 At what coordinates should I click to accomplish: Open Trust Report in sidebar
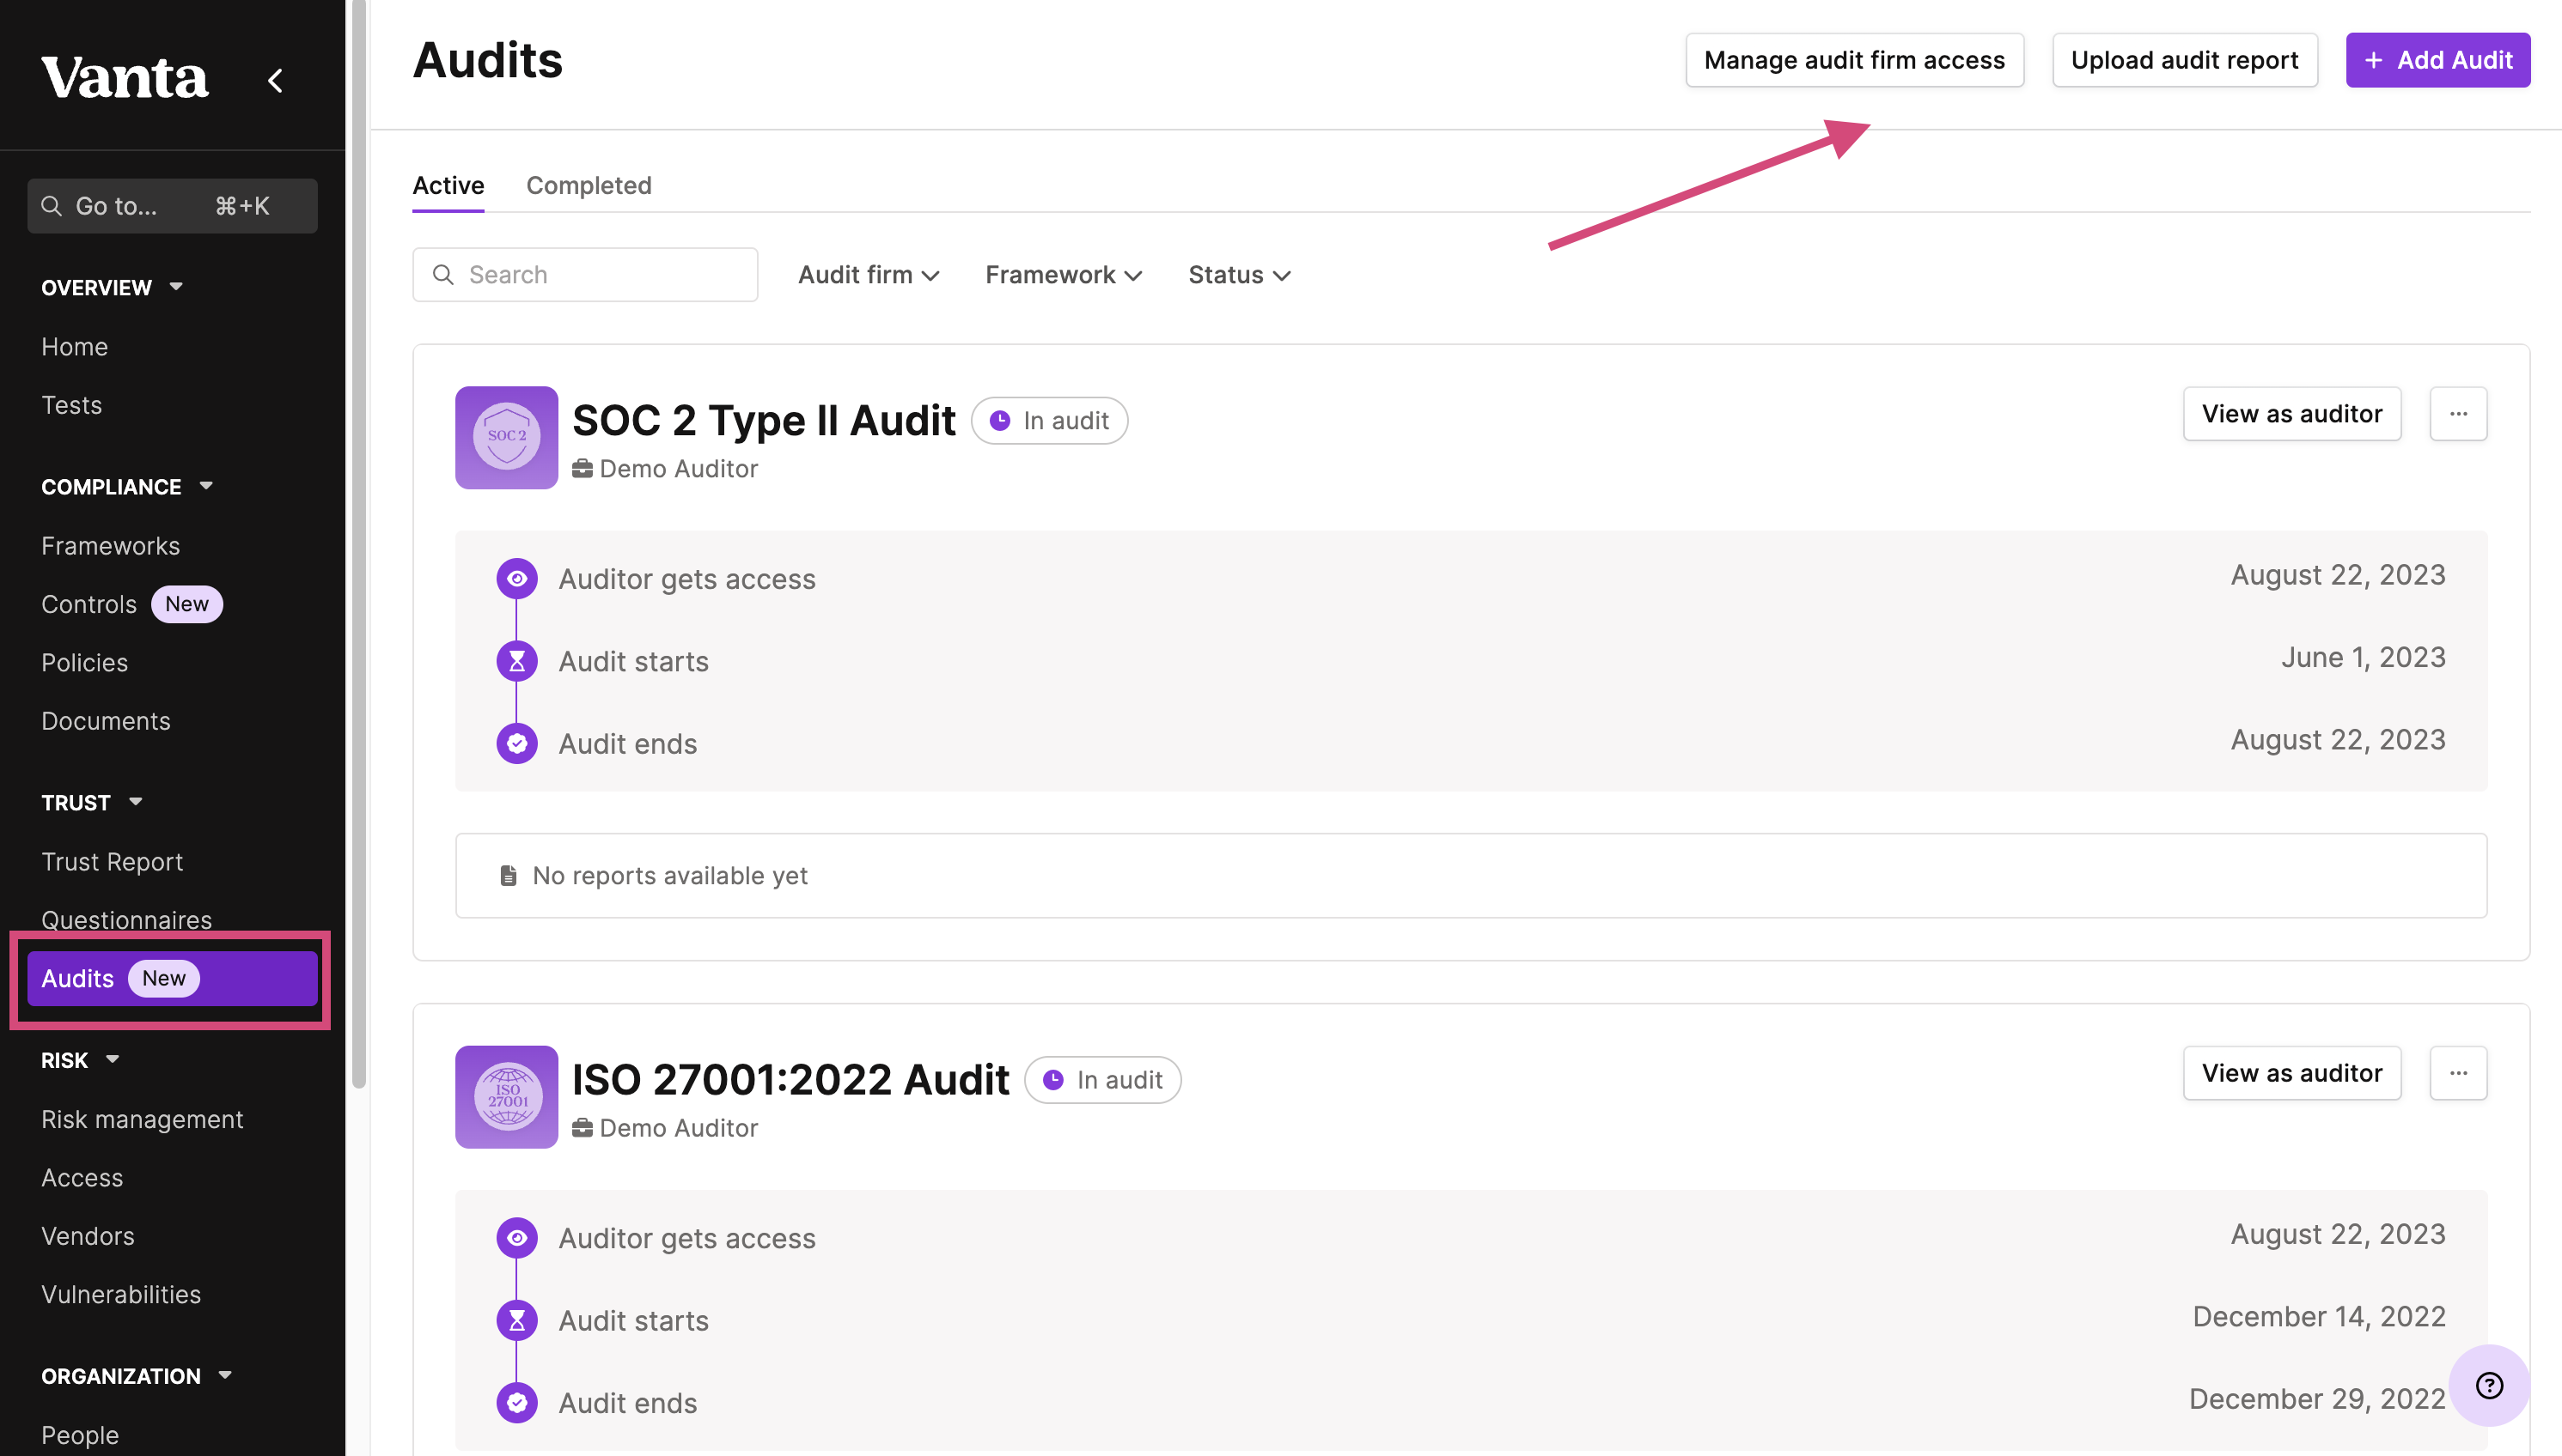pyautogui.click(x=112, y=862)
